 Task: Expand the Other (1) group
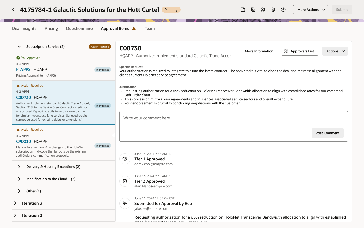coord(19,191)
